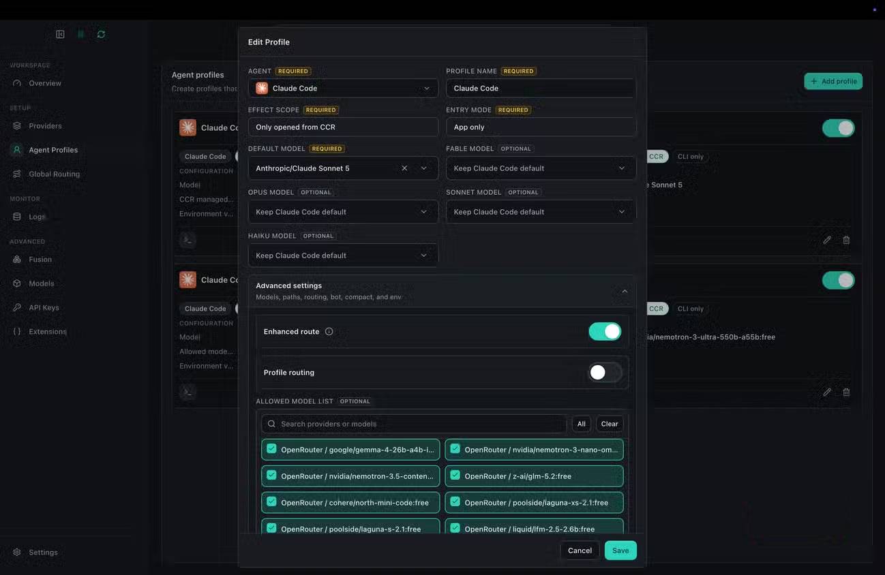Open the Agent dropdown
This screenshot has width=885, height=575.
343,88
